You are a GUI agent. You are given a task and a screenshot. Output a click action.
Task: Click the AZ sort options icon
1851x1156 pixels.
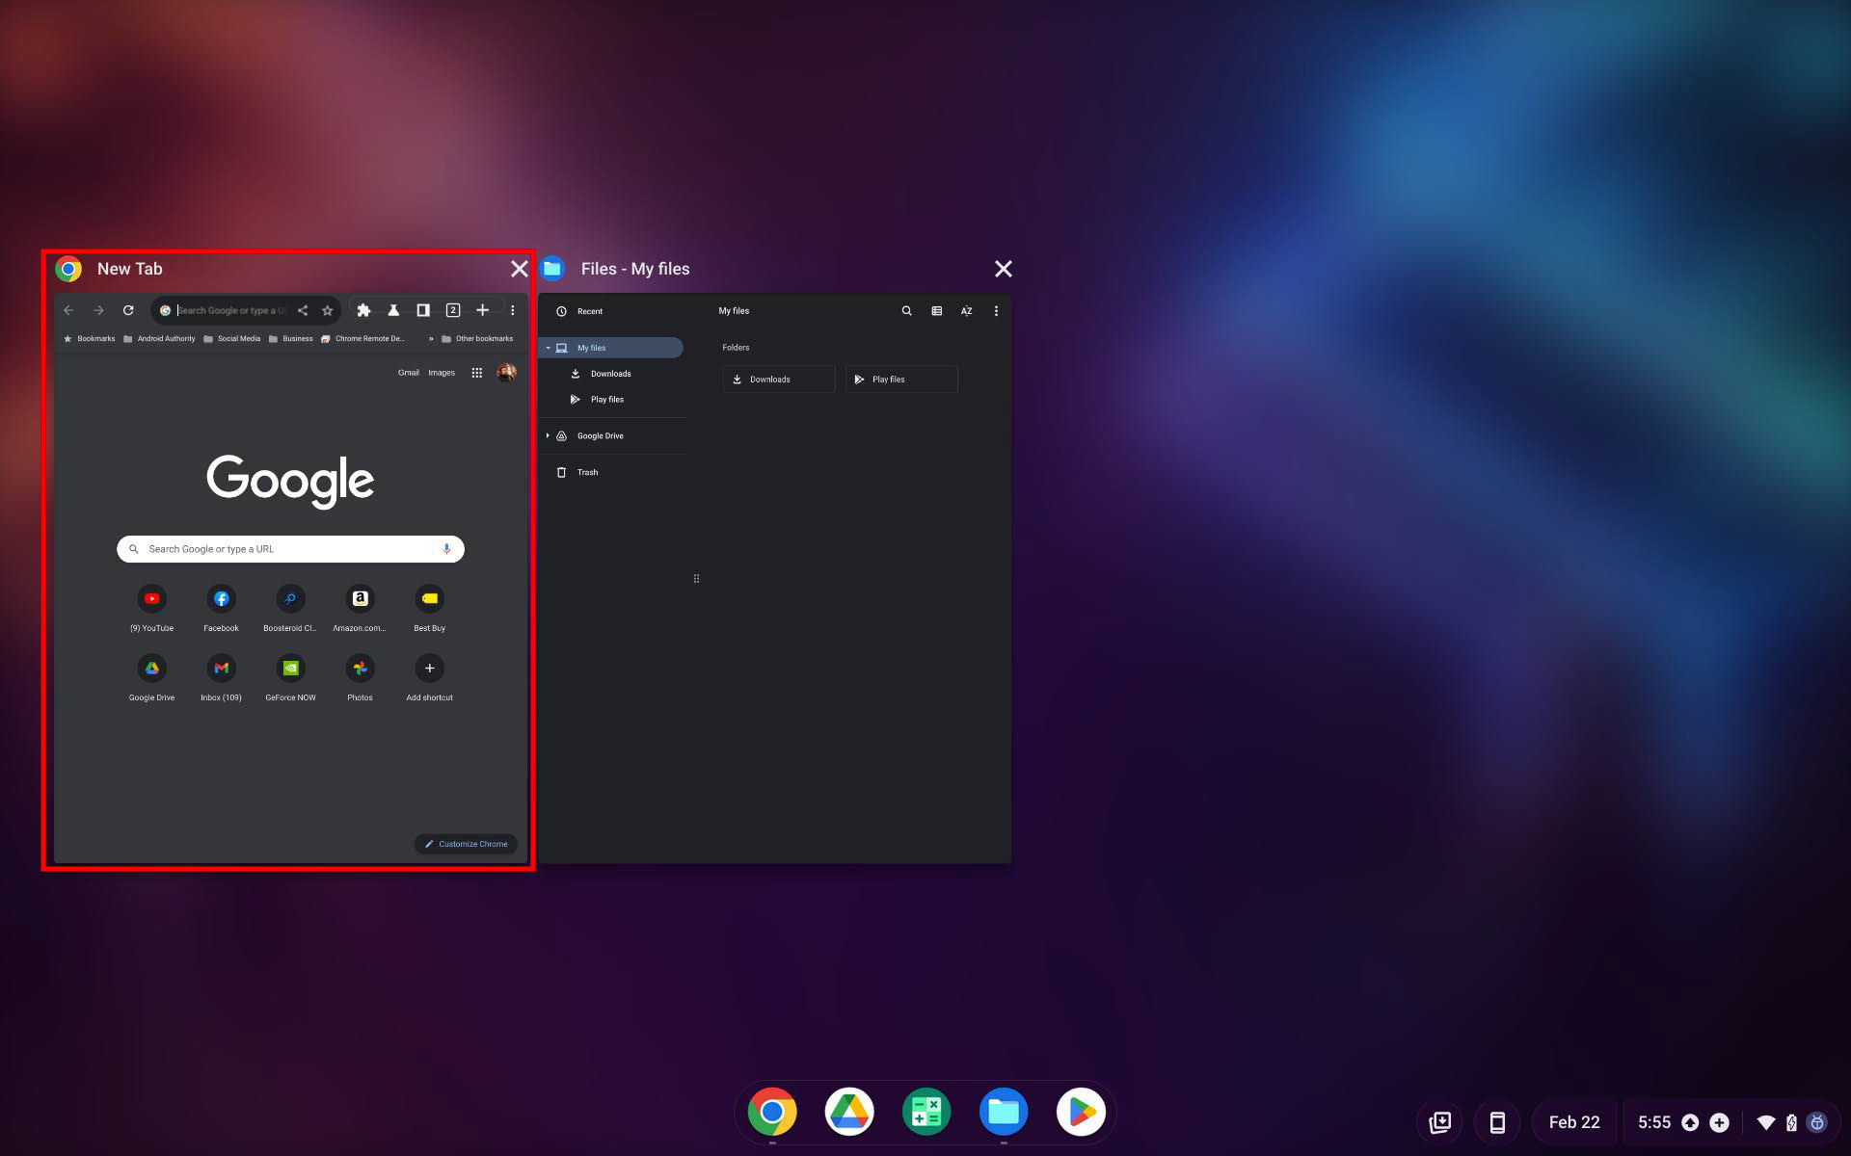(x=966, y=311)
